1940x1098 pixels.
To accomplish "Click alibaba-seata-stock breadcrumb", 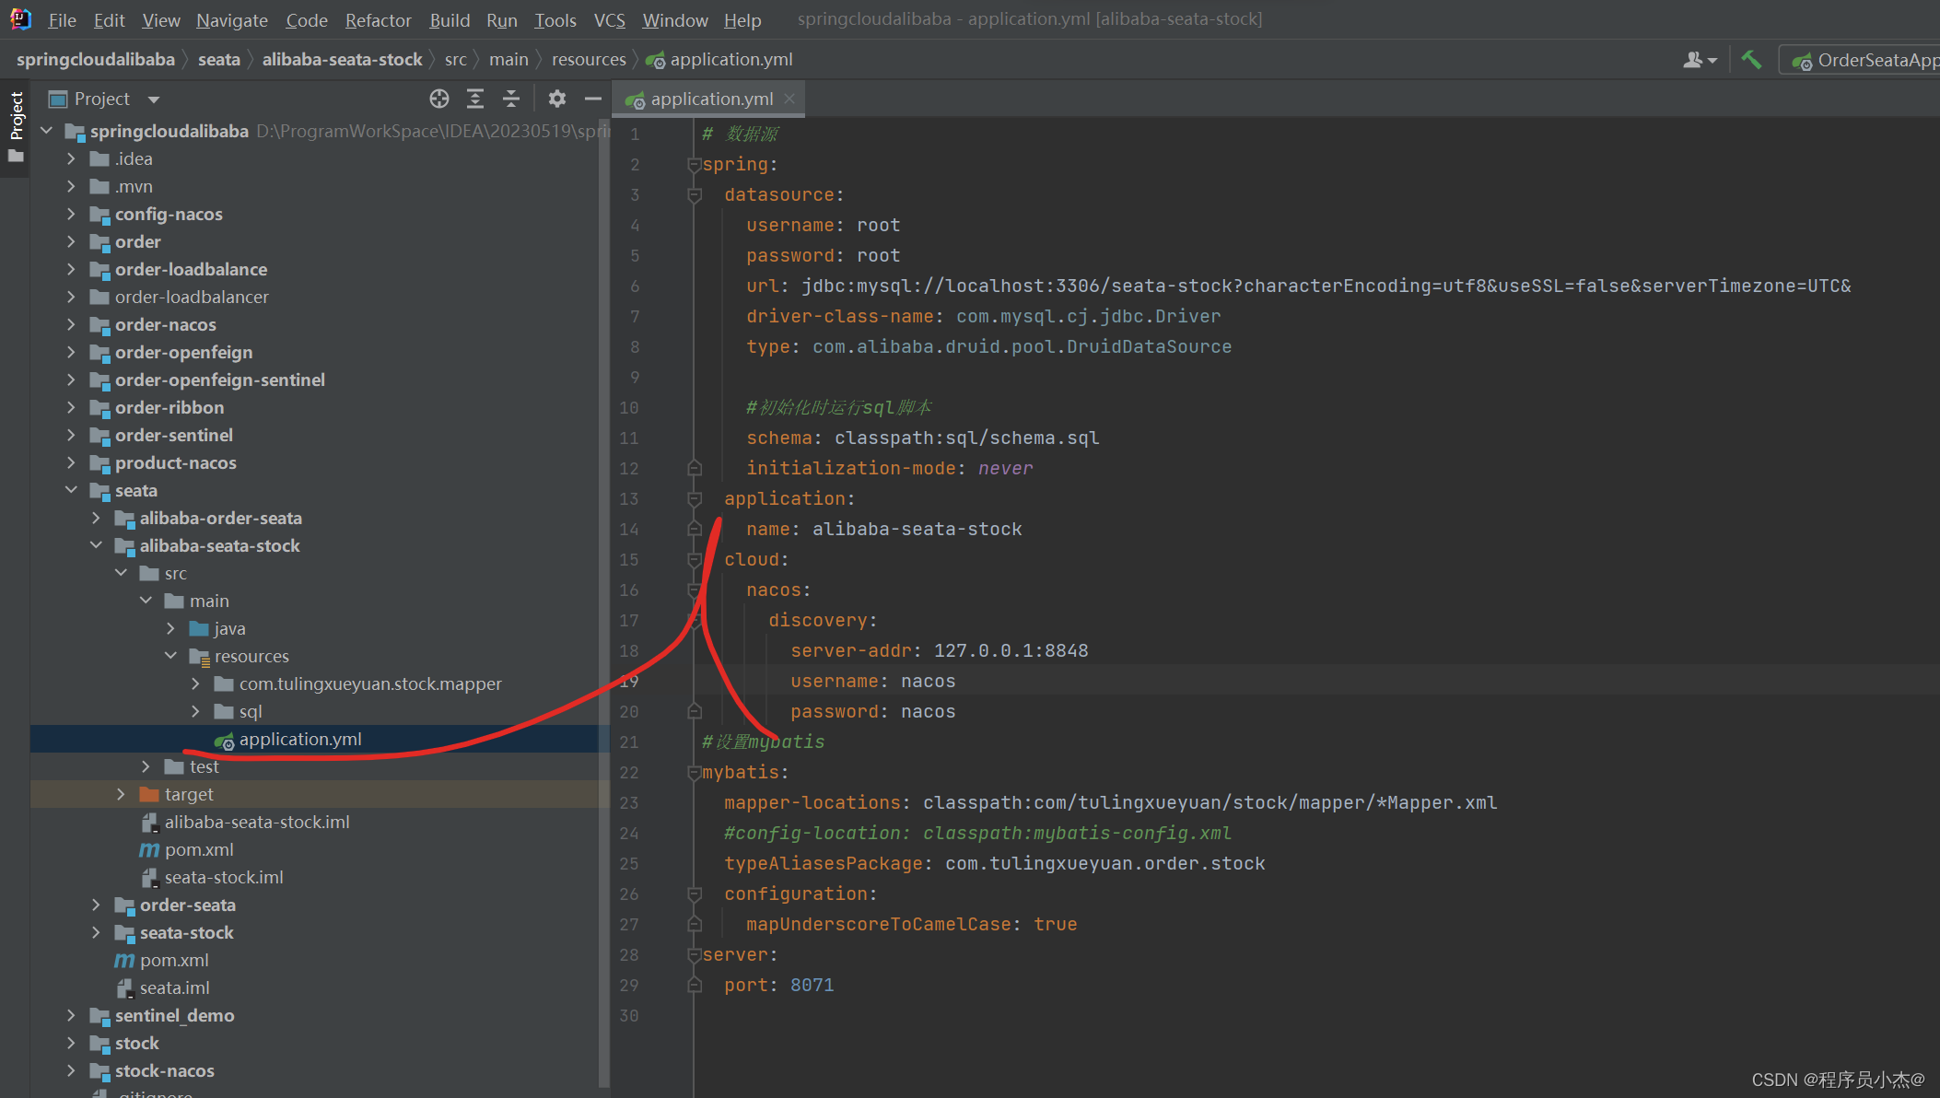I will tap(342, 59).
